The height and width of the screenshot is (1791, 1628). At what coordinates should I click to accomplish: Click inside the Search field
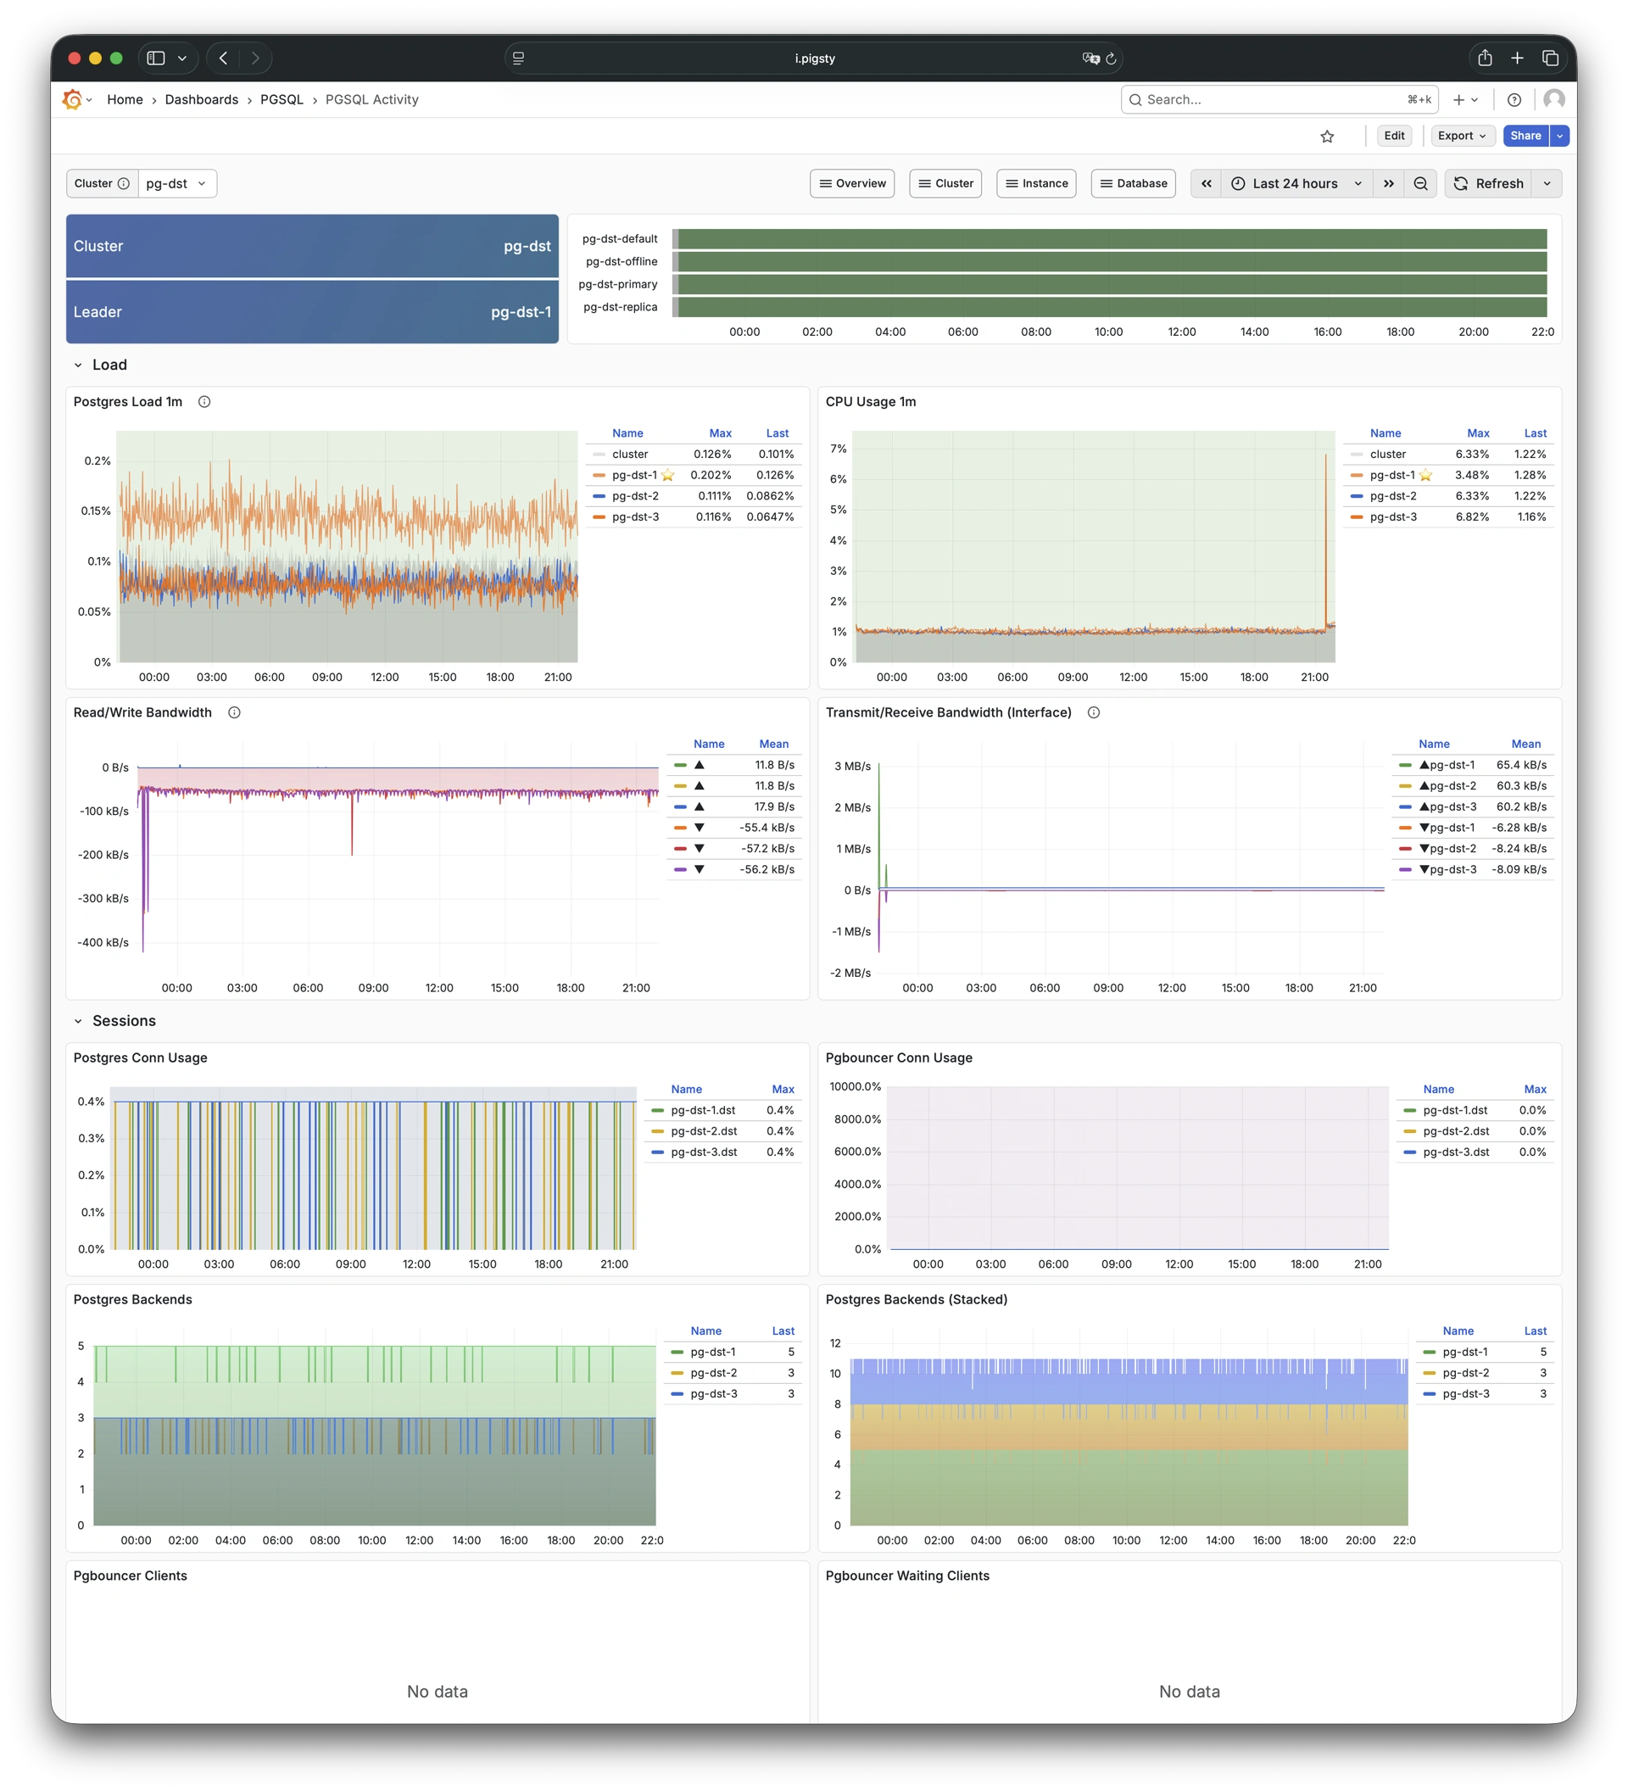click(1261, 99)
